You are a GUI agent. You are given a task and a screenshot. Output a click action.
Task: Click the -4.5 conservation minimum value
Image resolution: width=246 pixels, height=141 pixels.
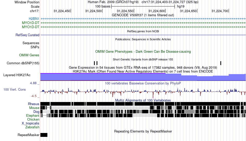click(x=34, y=96)
